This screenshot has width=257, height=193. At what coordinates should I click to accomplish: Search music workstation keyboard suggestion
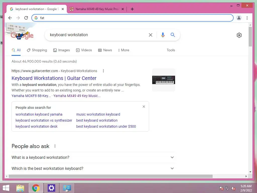98,114
